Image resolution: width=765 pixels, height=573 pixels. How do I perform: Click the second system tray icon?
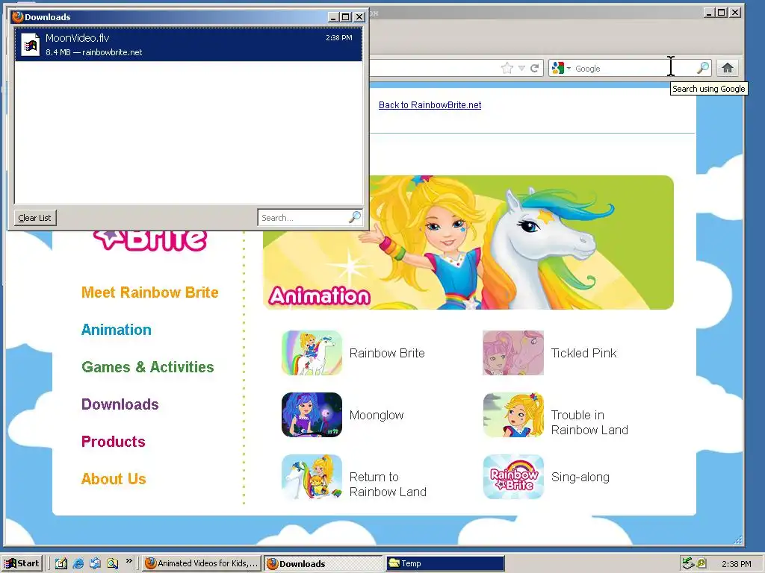pyautogui.click(x=701, y=563)
